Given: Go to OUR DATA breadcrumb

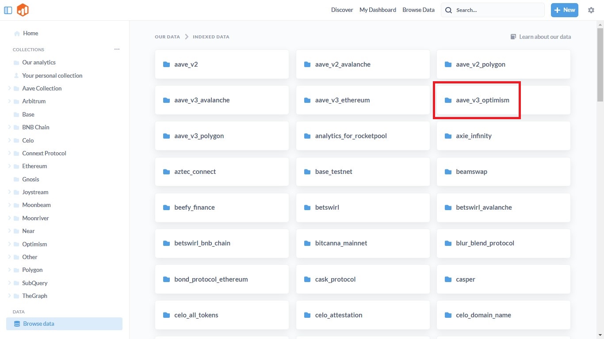Looking at the screenshot, I should pos(167,37).
